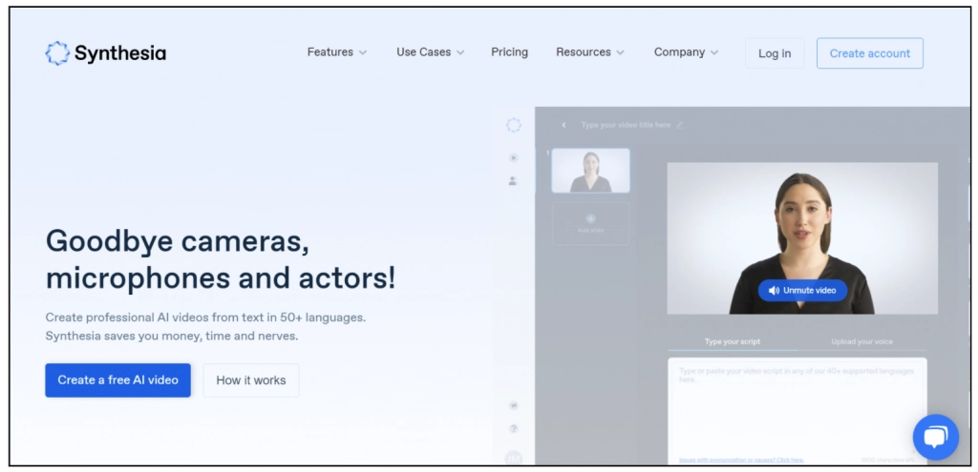Open the Resources dropdown menu
The width and height of the screenshot is (978, 472).
point(589,52)
